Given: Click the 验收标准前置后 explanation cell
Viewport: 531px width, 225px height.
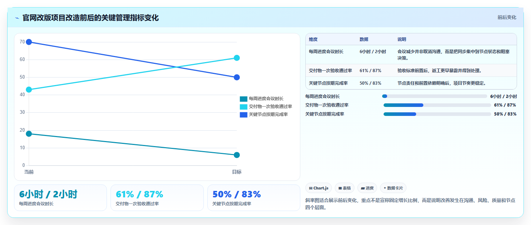Looking at the screenshot, I should click(440, 71).
